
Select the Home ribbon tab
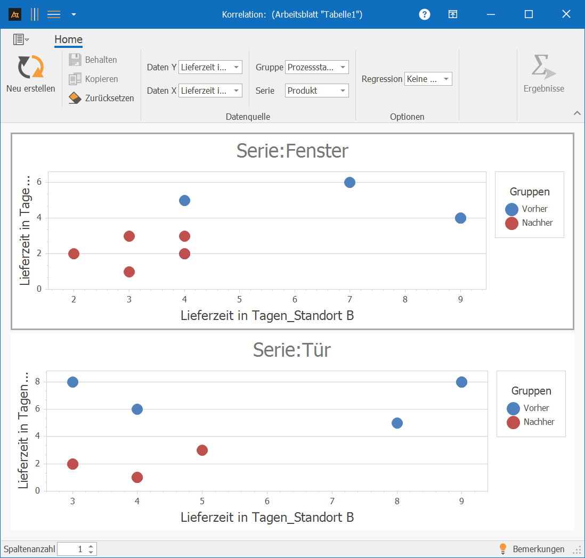pyautogui.click(x=68, y=39)
